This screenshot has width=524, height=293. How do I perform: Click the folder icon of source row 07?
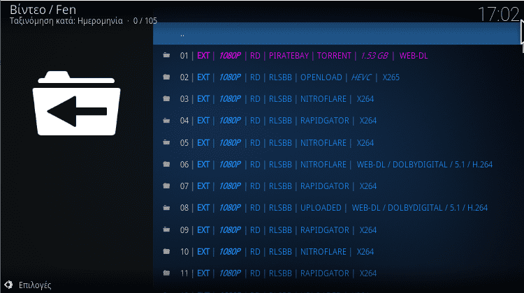pos(166,186)
